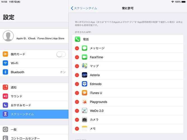Image resolution: width=187 pixels, height=140 pixels.
Task: Tap the red remove button for FaceTime
Action: [x=77, y=57]
